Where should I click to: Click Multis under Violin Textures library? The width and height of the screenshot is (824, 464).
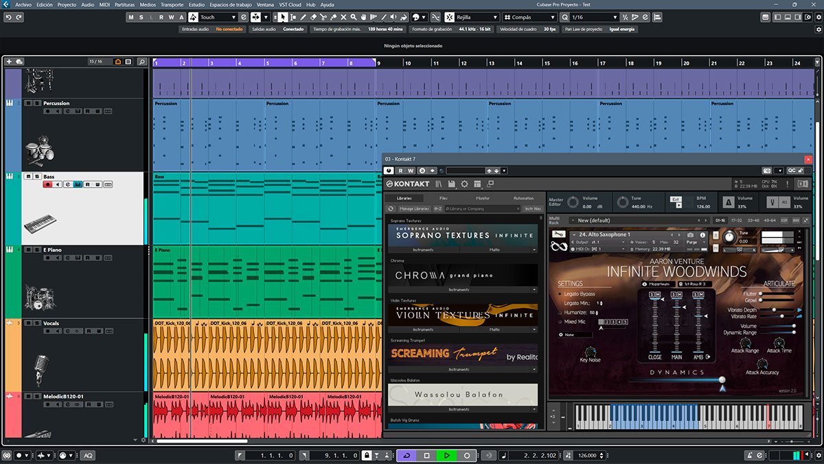click(494, 329)
